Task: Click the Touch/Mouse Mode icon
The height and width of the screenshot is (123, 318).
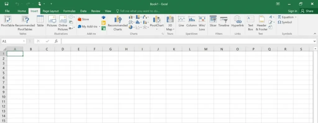Action: [x=39, y=4]
